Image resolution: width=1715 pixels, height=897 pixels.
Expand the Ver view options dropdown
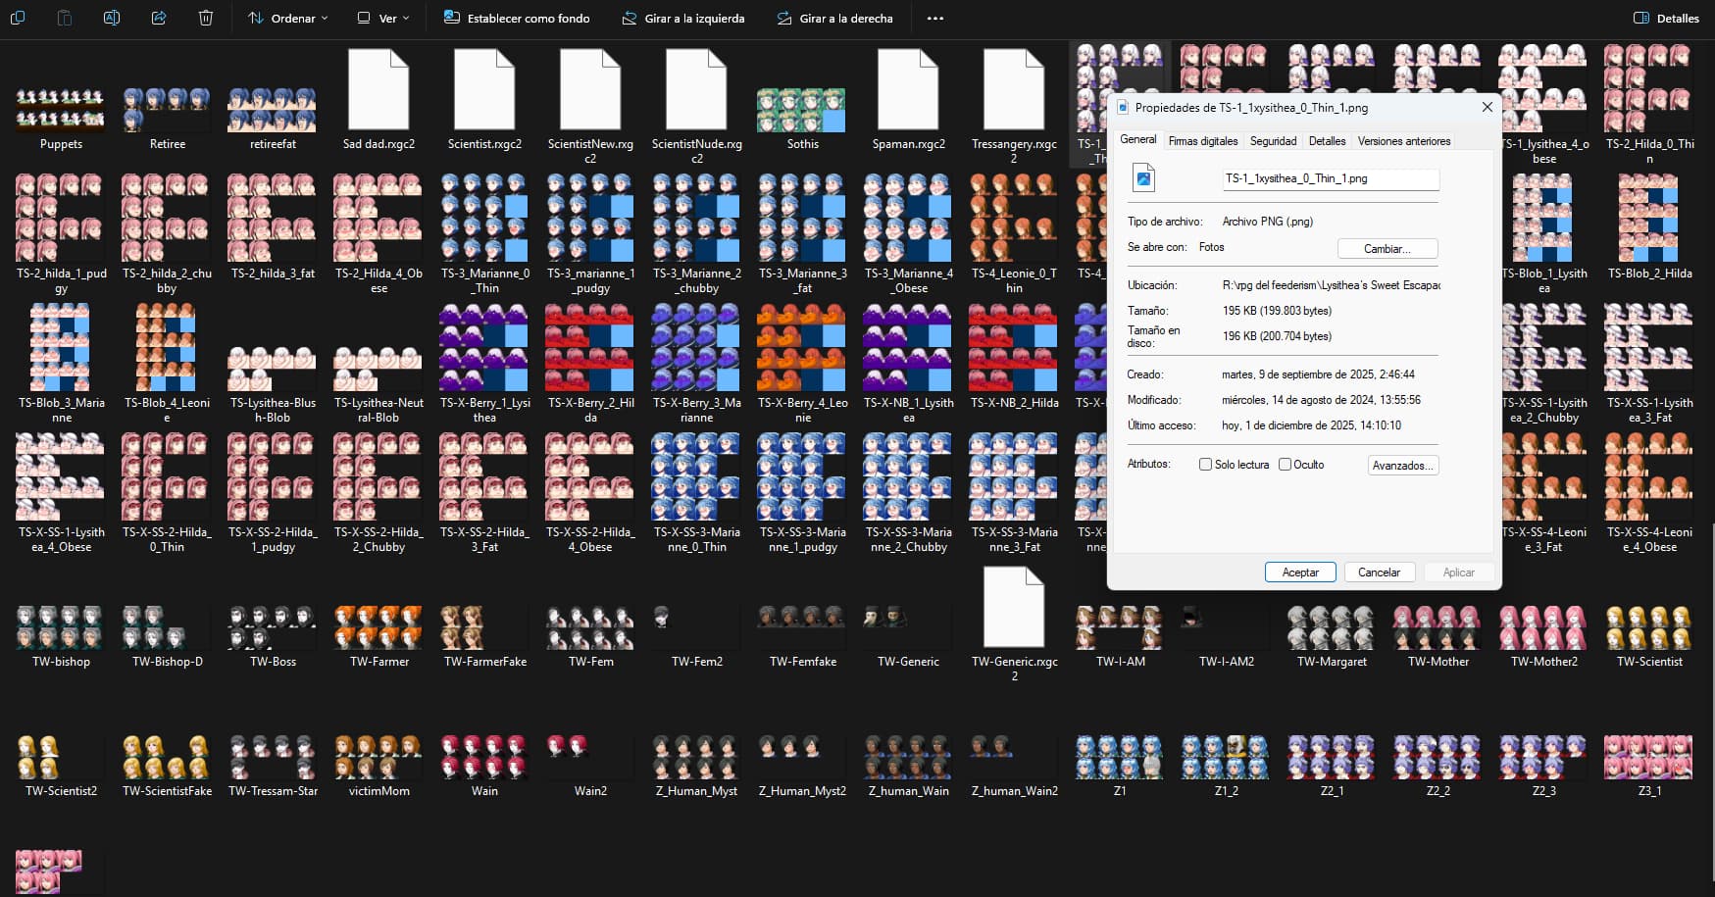point(383,18)
